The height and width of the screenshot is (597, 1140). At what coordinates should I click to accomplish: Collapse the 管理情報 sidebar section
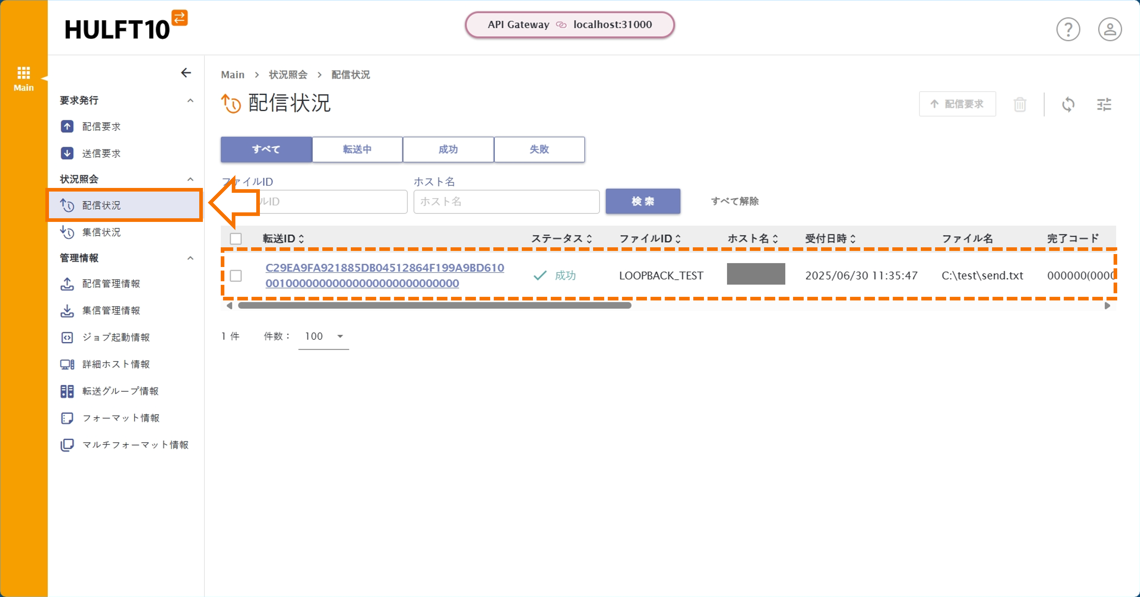[x=190, y=258]
